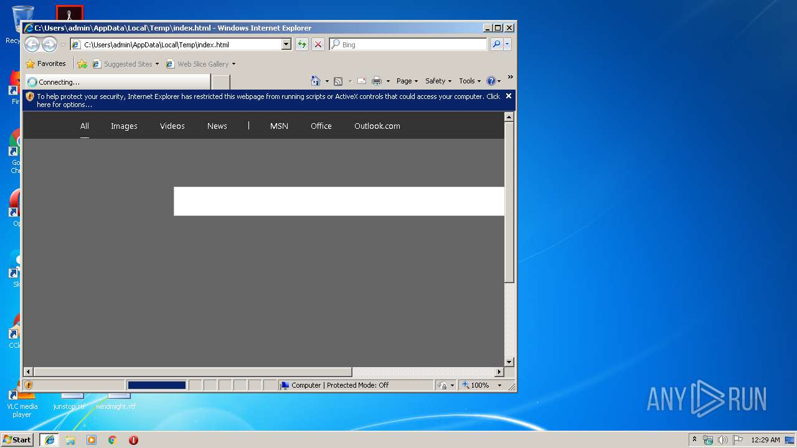Image resolution: width=797 pixels, height=448 pixels.
Task: Click the white search field on page
Action: 339,201
